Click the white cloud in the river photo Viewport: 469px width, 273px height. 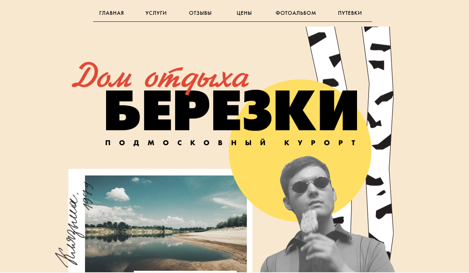(117, 194)
